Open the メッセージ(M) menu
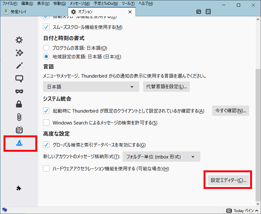 pyautogui.click(x=80, y=4)
